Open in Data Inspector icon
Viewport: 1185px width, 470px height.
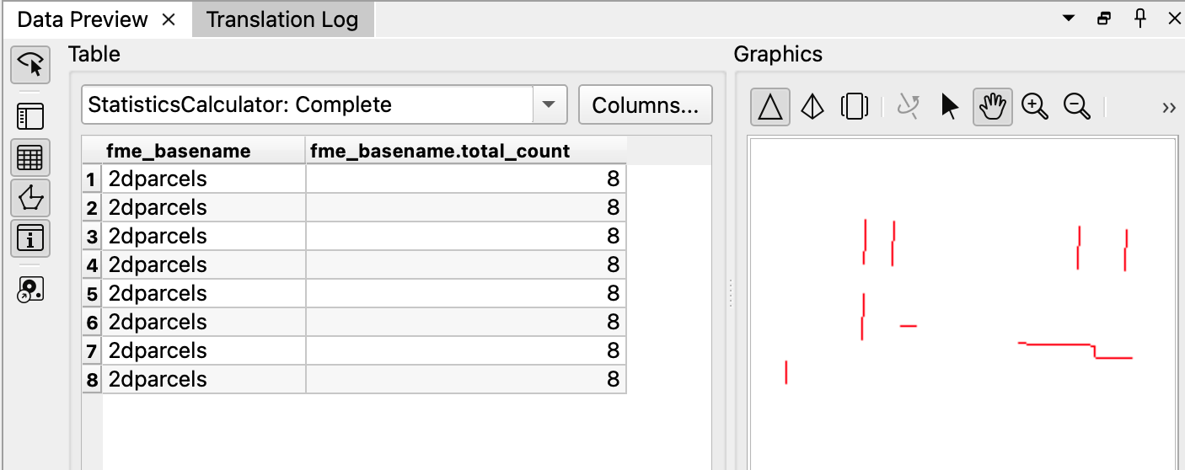[x=30, y=290]
